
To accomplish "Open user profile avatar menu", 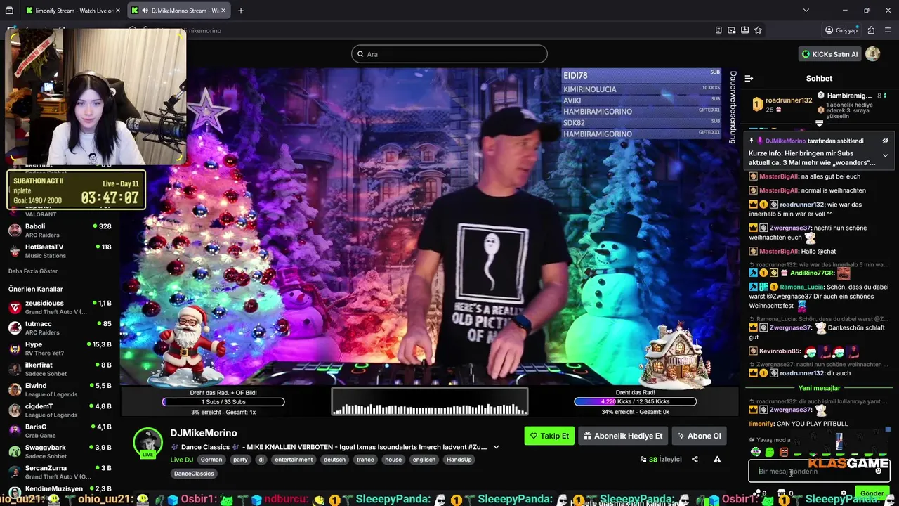I will 873,54.
